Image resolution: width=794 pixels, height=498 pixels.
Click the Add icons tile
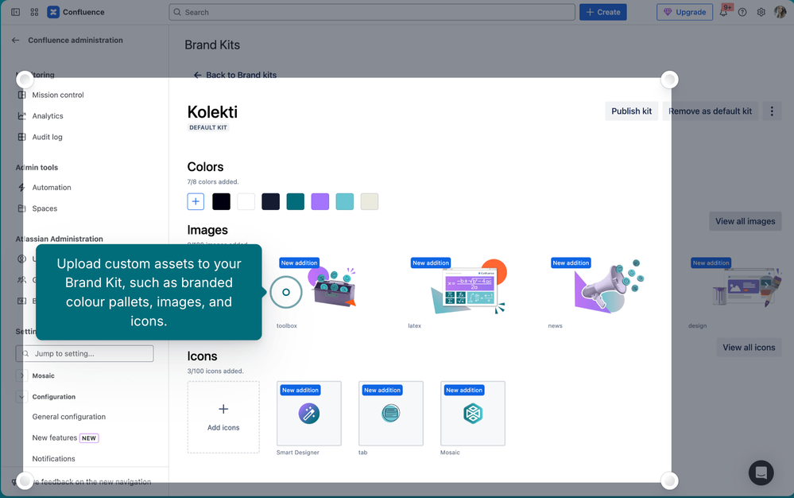(x=223, y=417)
